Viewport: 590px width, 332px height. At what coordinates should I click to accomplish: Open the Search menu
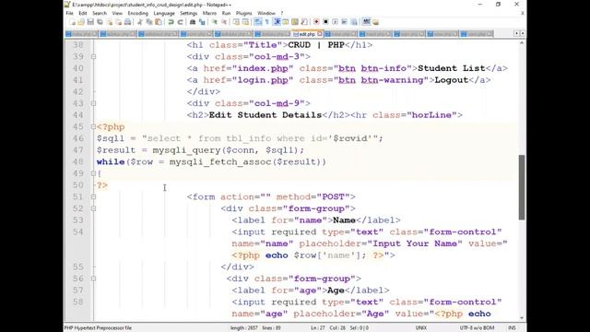[x=100, y=13]
